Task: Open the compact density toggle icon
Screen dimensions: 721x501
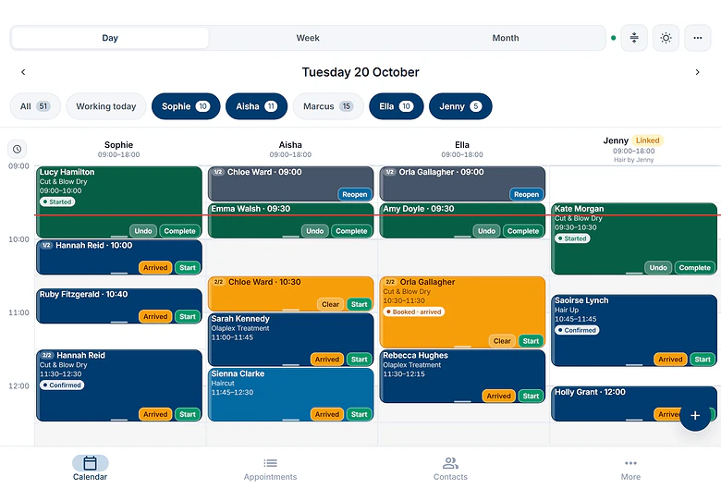Action: (634, 38)
